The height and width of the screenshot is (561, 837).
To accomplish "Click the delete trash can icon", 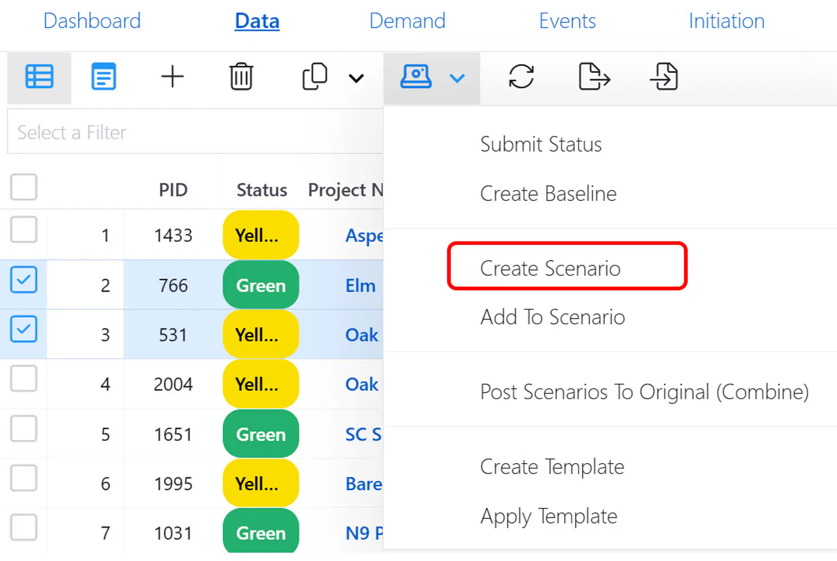I will (x=241, y=77).
